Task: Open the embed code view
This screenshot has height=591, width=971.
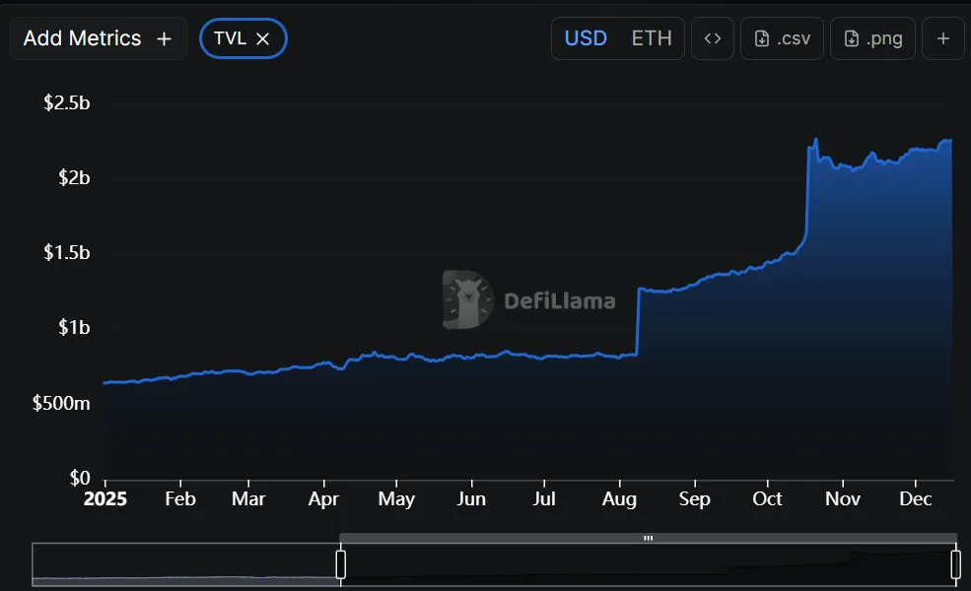Action: (x=712, y=37)
